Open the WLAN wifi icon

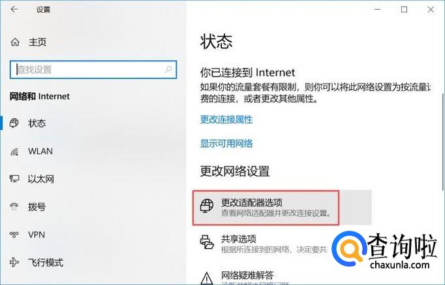point(14,152)
